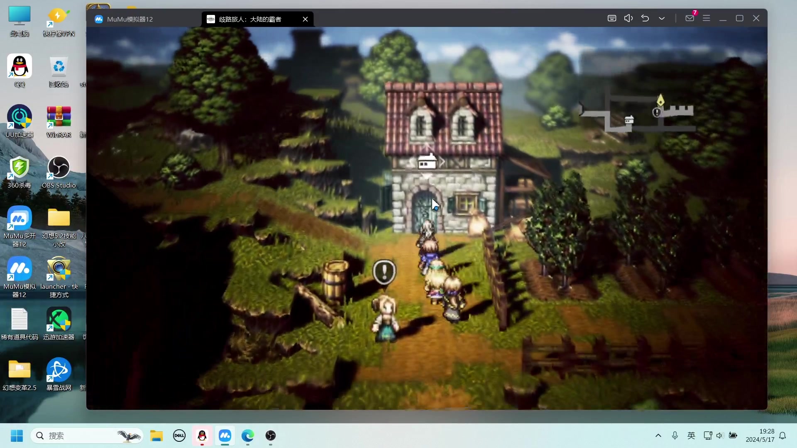Open QQ desktop shortcut

click(20, 71)
